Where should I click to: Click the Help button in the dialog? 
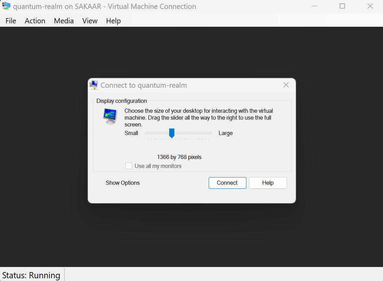(268, 183)
